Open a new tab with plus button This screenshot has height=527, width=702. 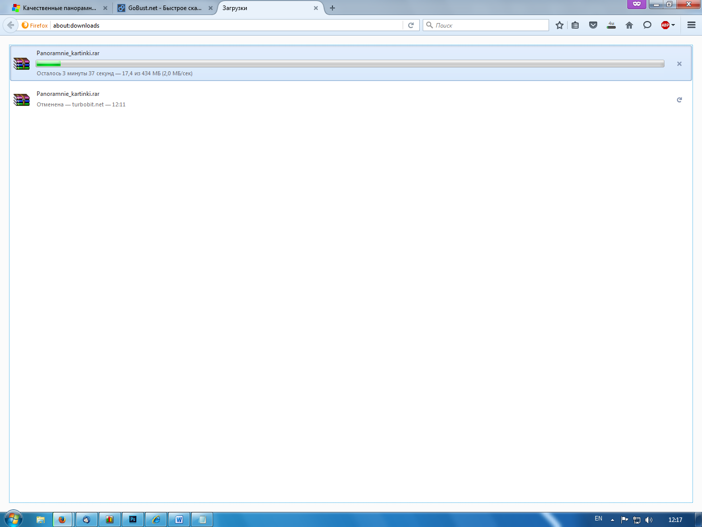[x=332, y=8]
